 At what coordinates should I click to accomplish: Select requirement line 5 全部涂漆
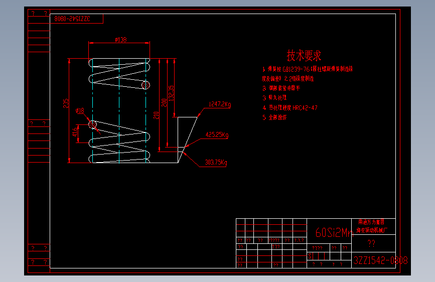pyautogui.click(x=274, y=117)
